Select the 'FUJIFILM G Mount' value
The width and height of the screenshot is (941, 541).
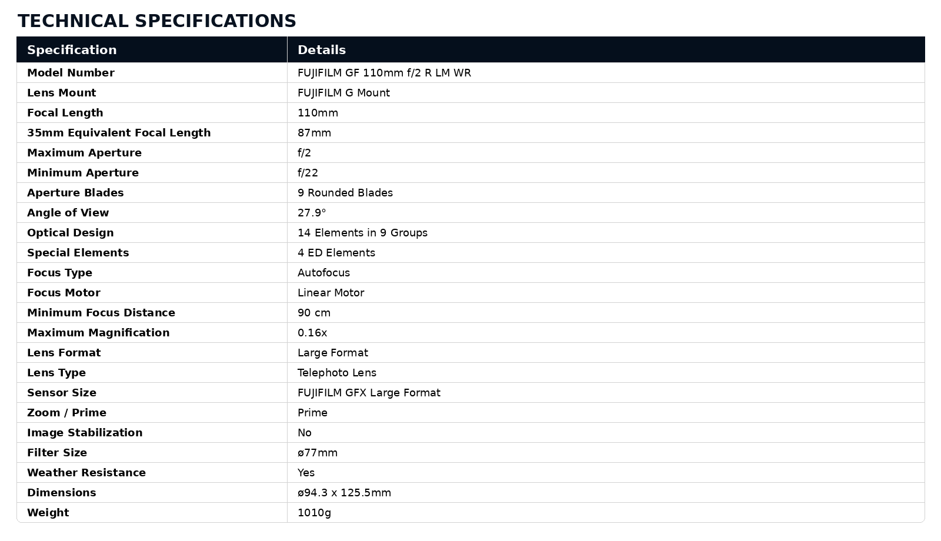pyautogui.click(x=343, y=93)
